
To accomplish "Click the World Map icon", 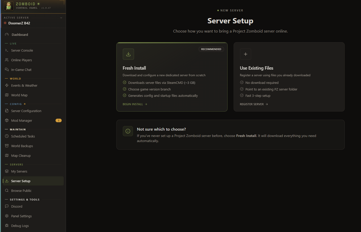I will point(7,95).
